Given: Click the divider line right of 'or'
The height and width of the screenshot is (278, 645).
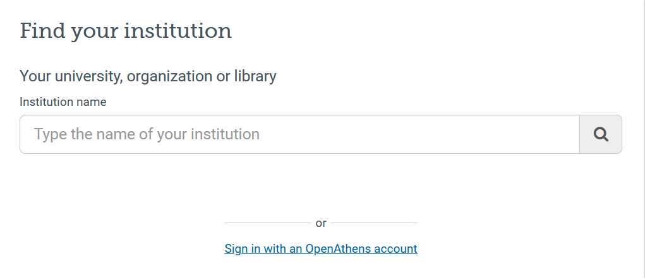Looking at the screenshot, I should click(x=374, y=223).
